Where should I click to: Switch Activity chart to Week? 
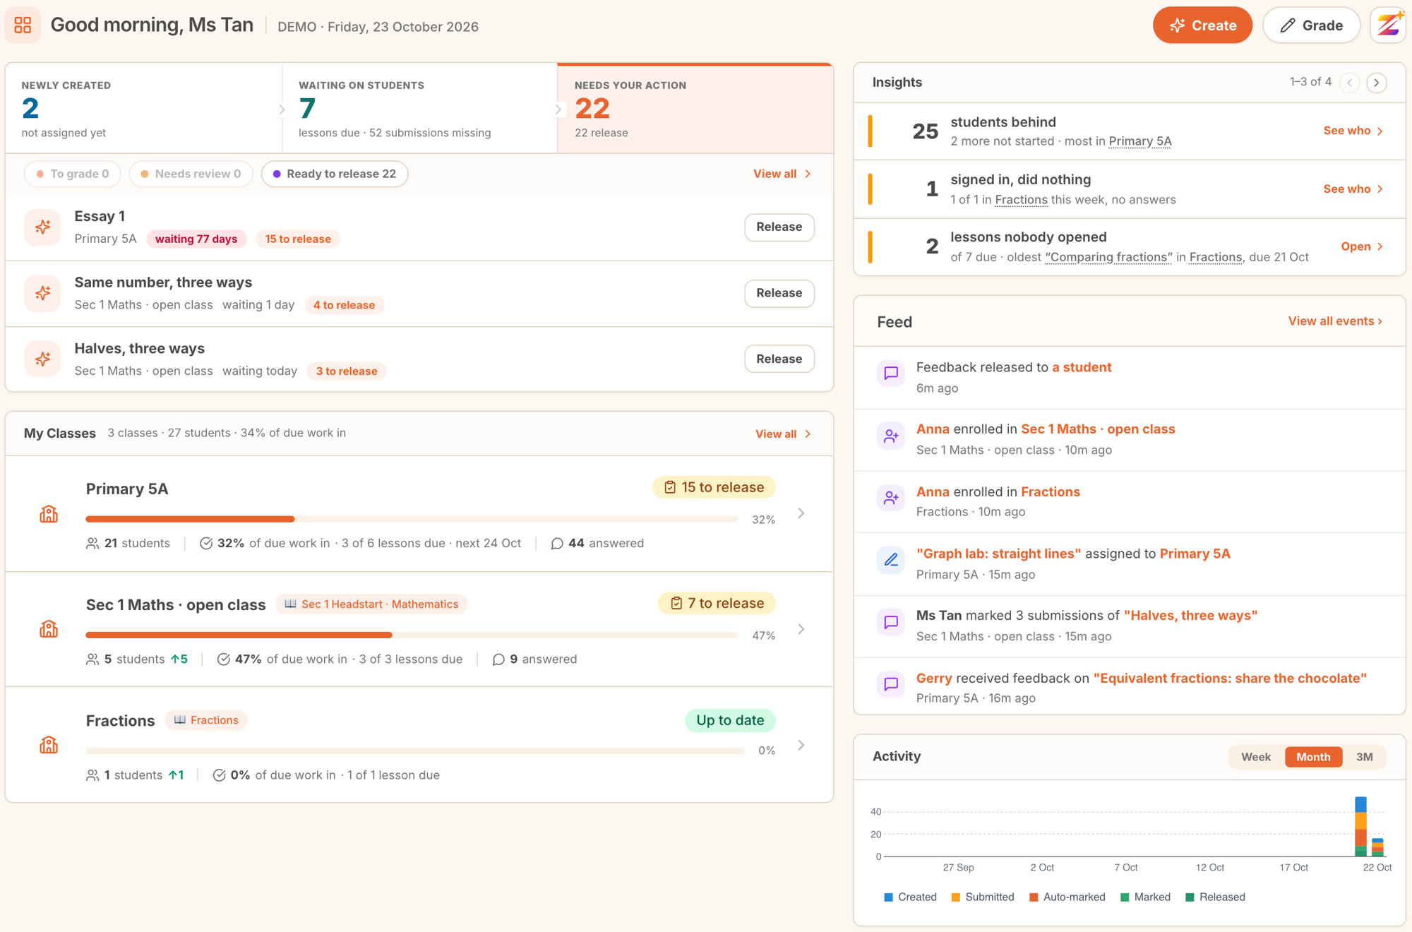point(1256,757)
